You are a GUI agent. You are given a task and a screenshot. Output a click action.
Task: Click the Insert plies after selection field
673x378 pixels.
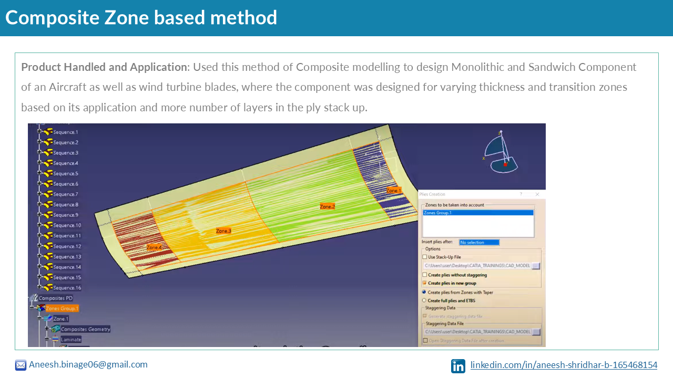[479, 243]
